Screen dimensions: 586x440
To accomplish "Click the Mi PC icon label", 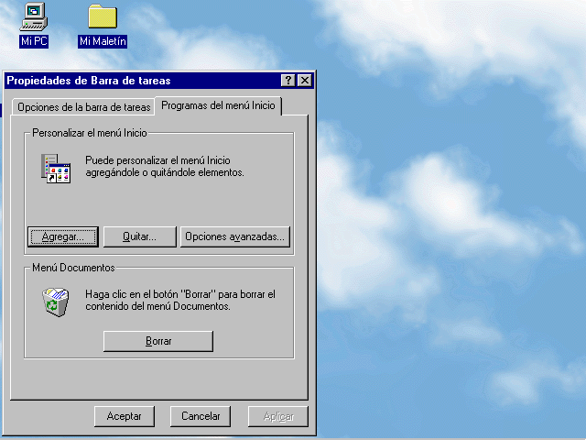I will click(x=34, y=41).
